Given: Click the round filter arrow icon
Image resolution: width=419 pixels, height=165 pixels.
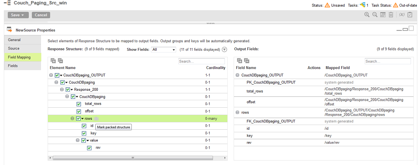Looking at the screenshot, I should (x=224, y=50).
